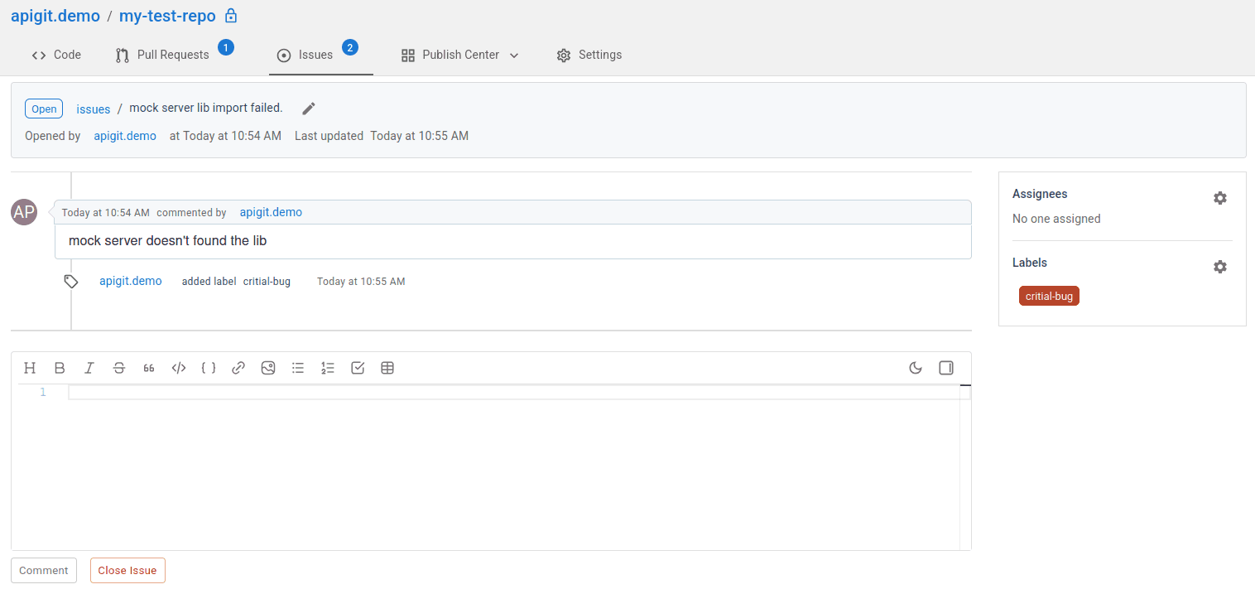The image size is (1255, 594).
Task: Insert a table in the editor
Action: [x=387, y=369]
